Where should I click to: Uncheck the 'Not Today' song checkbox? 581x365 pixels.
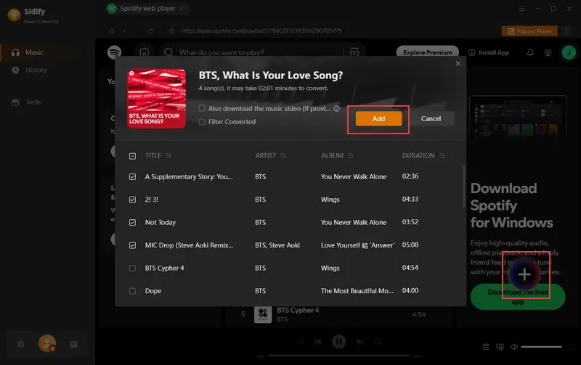132,223
